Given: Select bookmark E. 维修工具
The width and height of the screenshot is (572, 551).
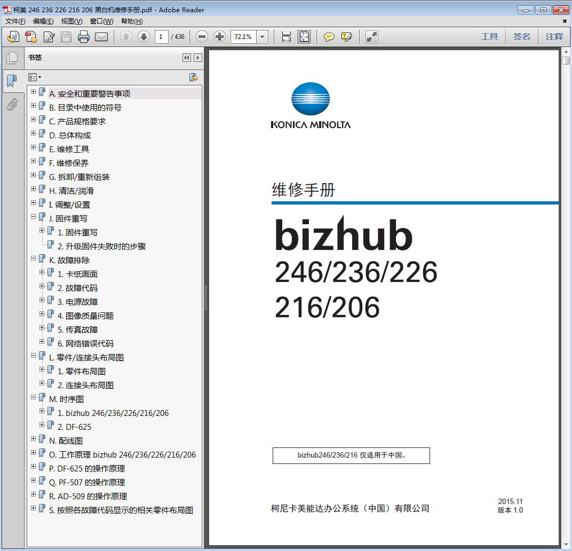Looking at the screenshot, I should (69, 149).
